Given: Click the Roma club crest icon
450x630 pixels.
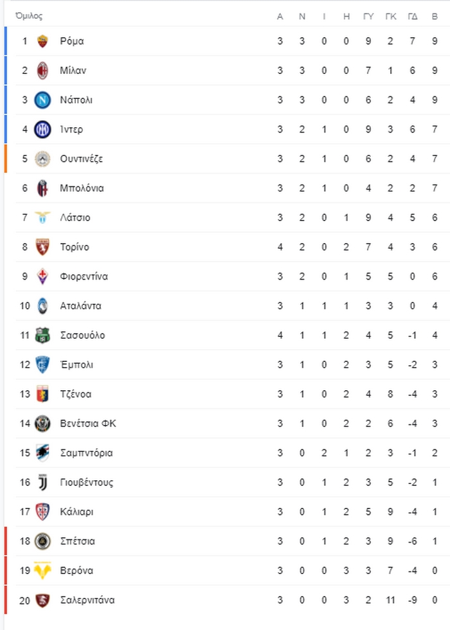Looking at the screenshot, I should click(42, 41).
